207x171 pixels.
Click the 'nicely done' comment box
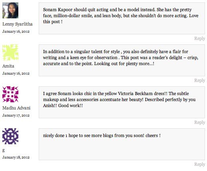(122, 144)
